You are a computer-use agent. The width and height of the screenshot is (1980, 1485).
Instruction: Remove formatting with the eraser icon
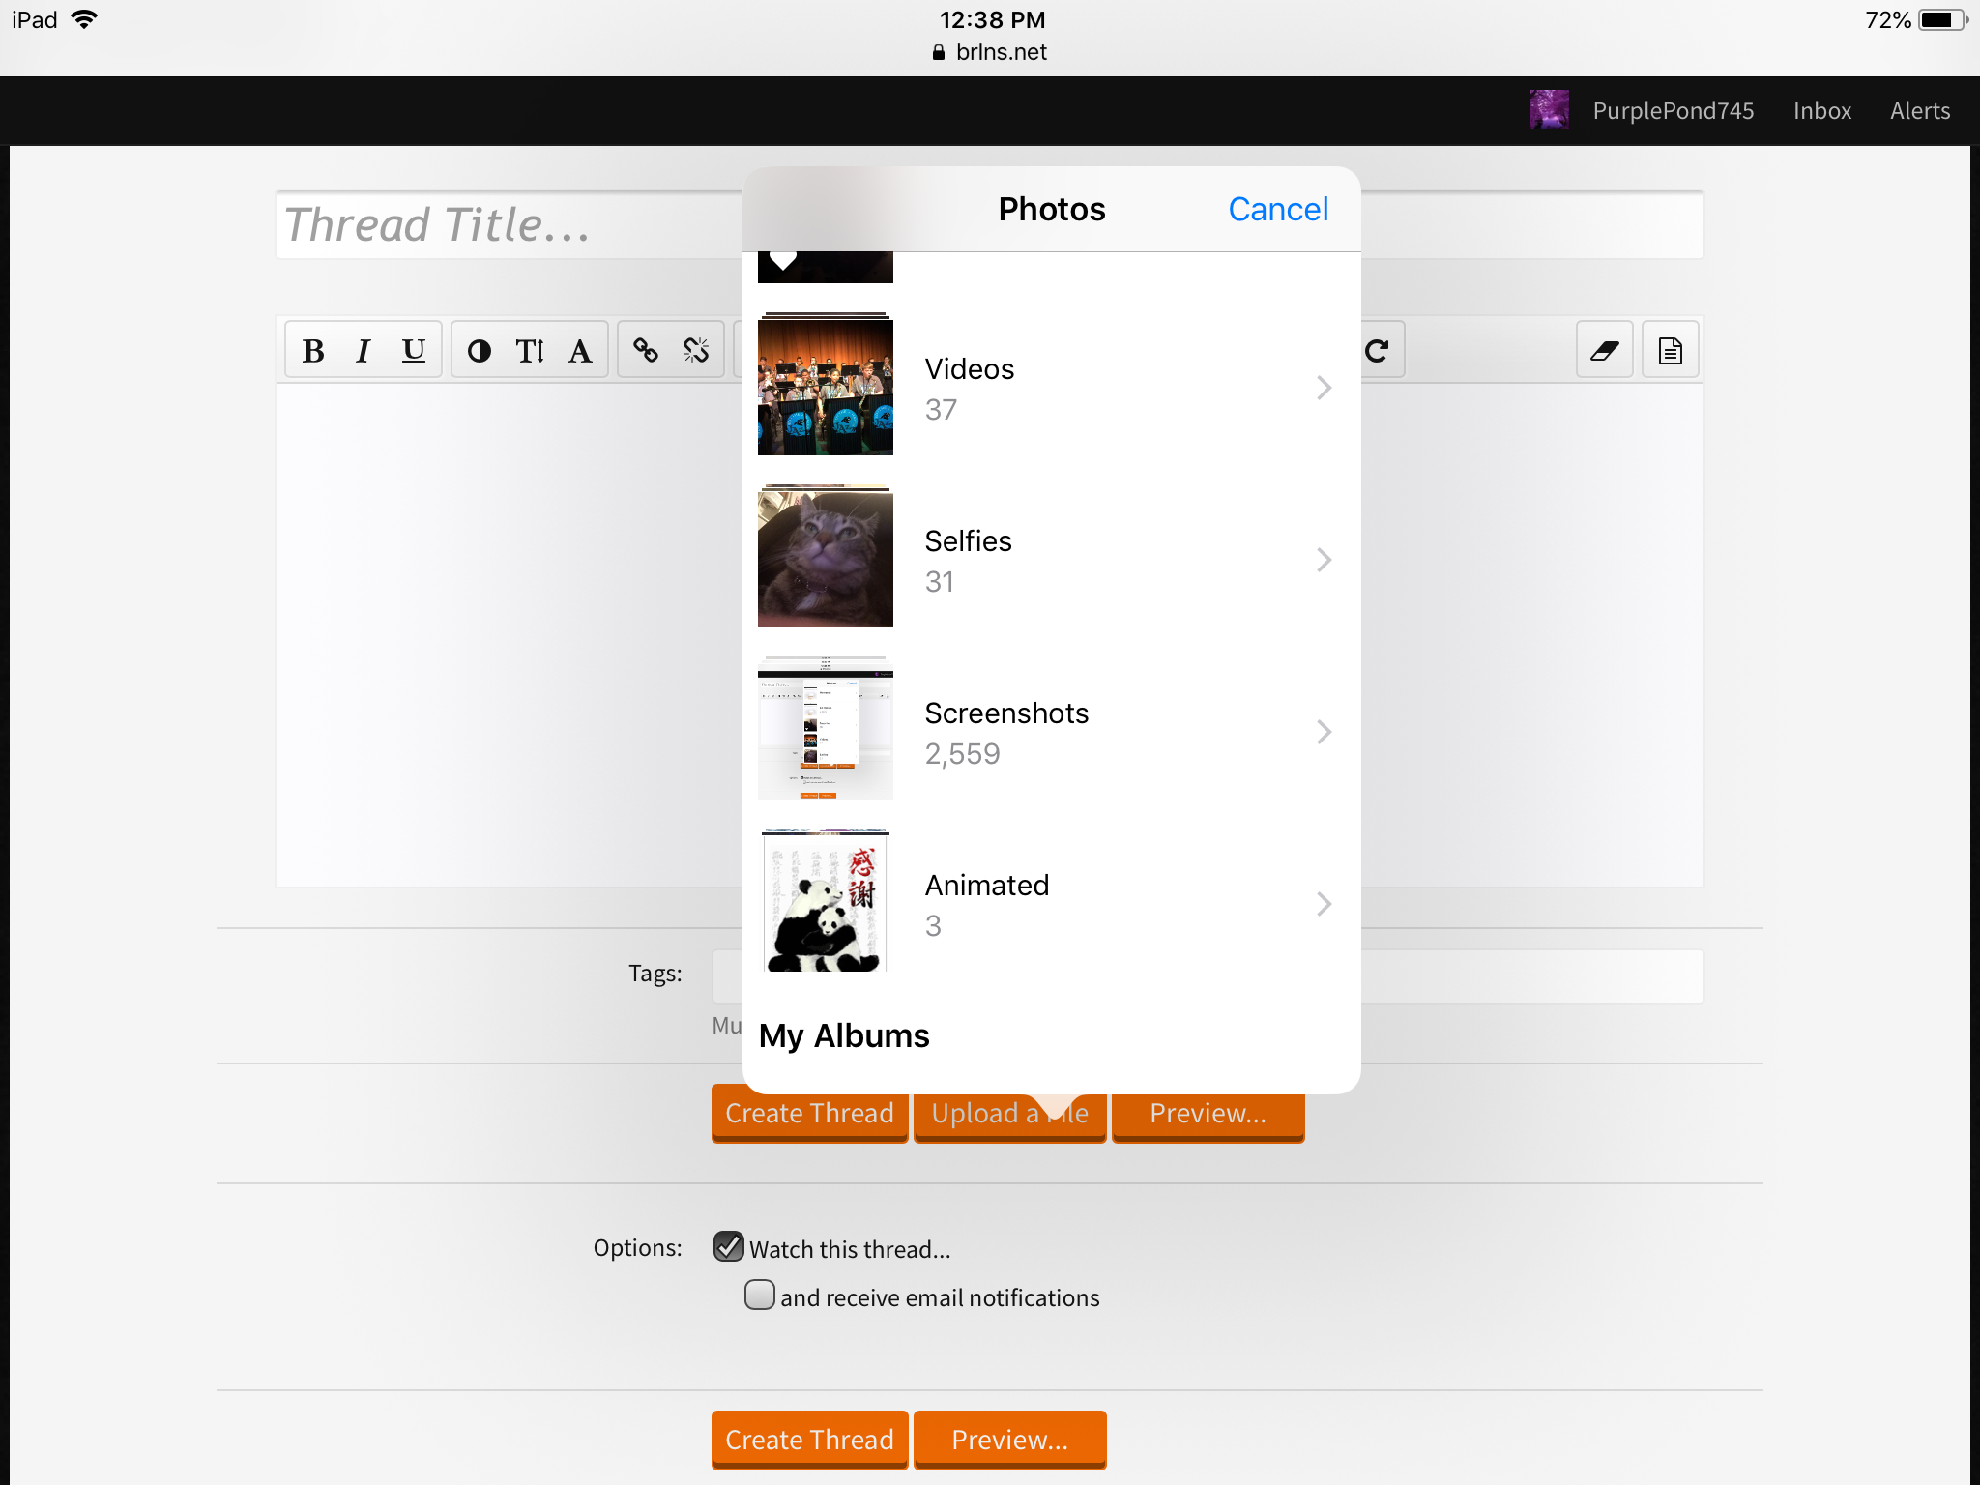click(1605, 350)
